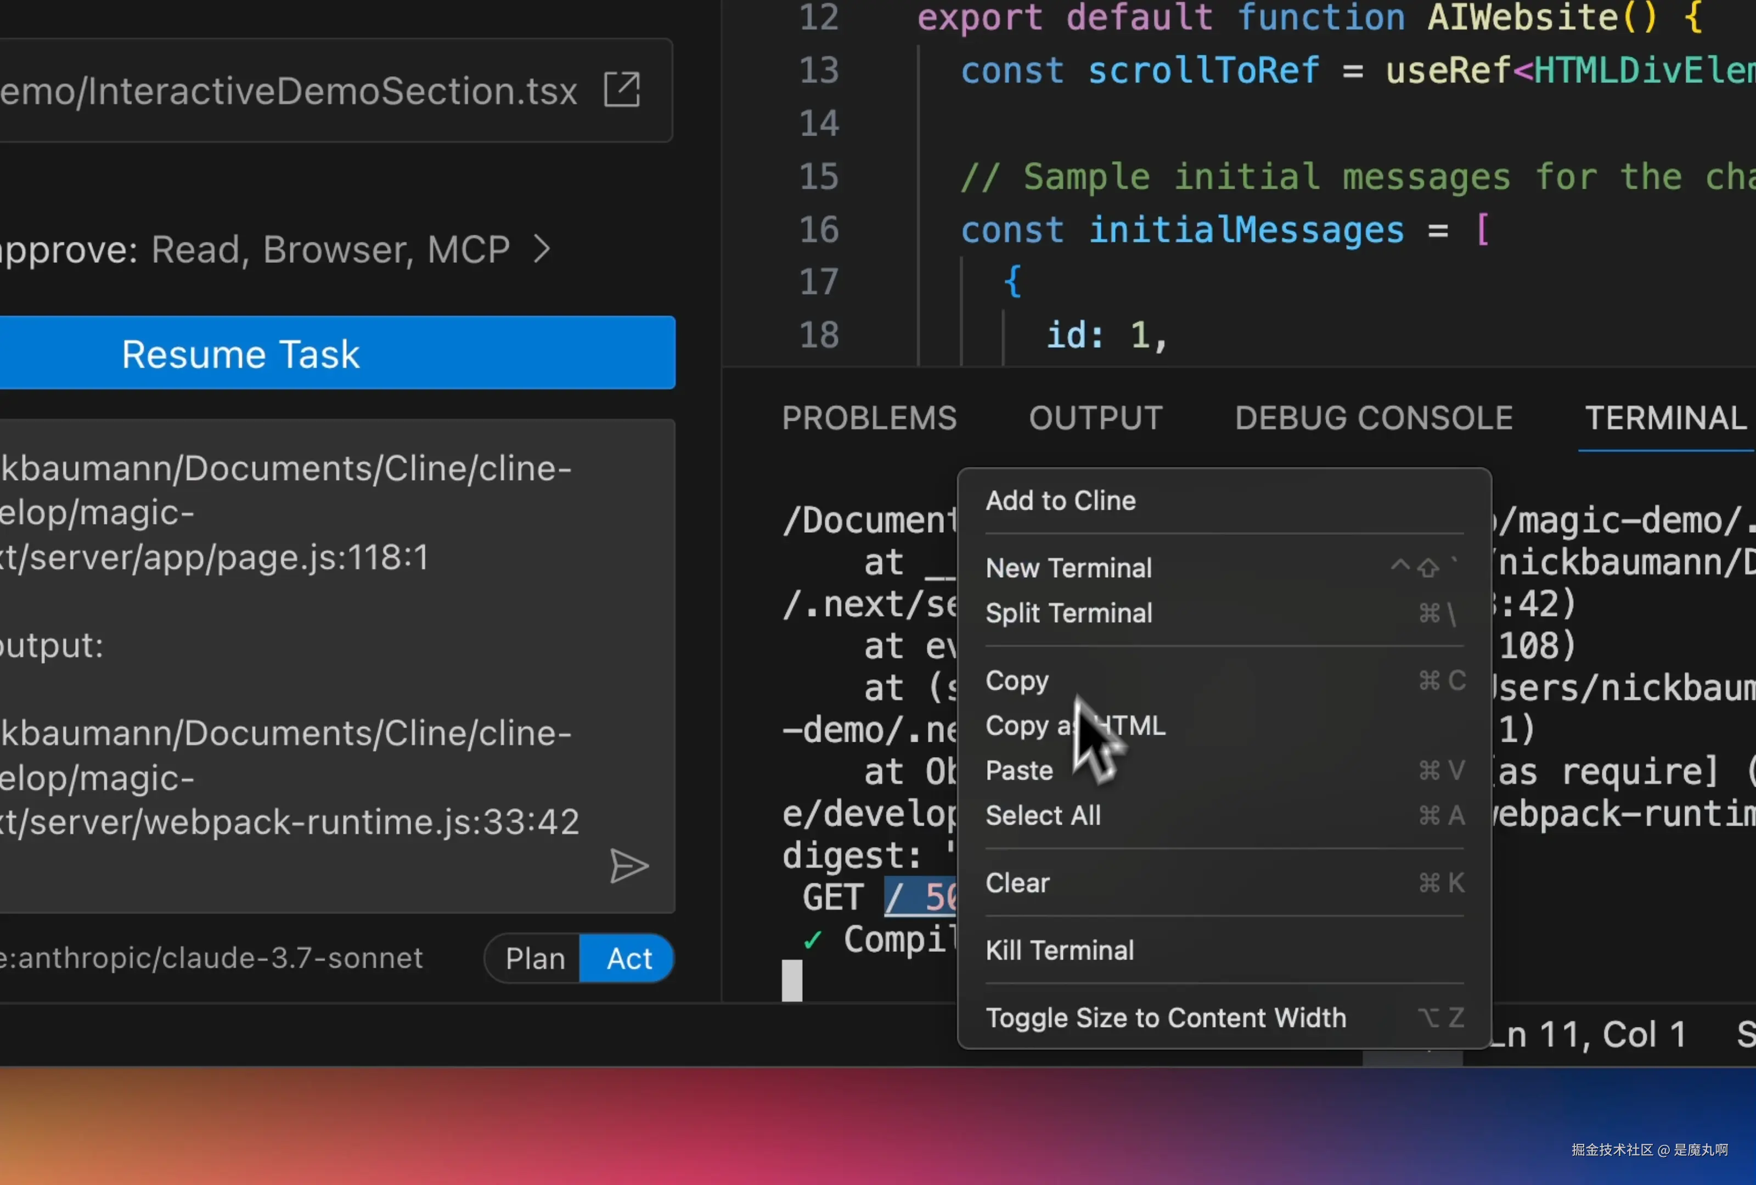Select New Terminal menu entry
The width and height of the screenshot is (1756, 1185).
pyautogui.click(x=1068, y=568)
